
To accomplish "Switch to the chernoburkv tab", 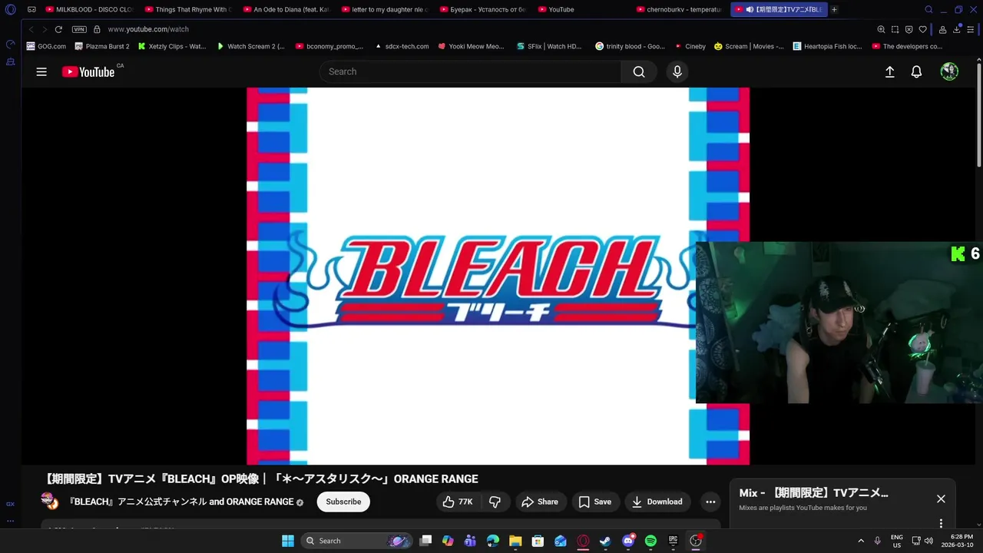I will [680, 9].
